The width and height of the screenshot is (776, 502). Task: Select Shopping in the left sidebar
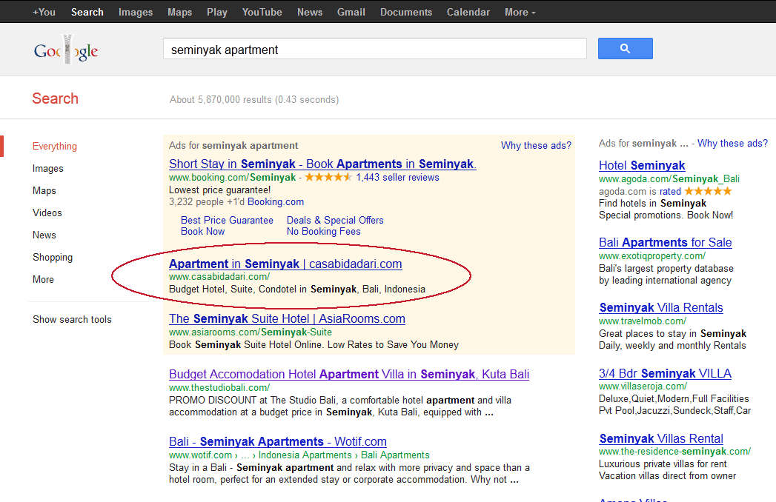53,258
